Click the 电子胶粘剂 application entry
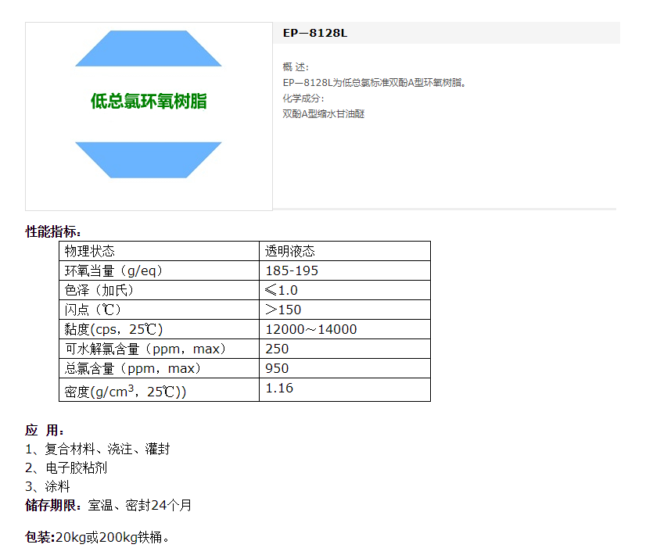This screenshot has height=548, width=653. coord(69,467)
